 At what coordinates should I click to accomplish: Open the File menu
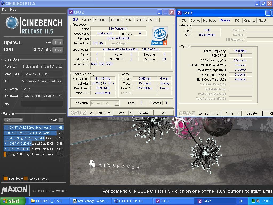click(4, 10)
